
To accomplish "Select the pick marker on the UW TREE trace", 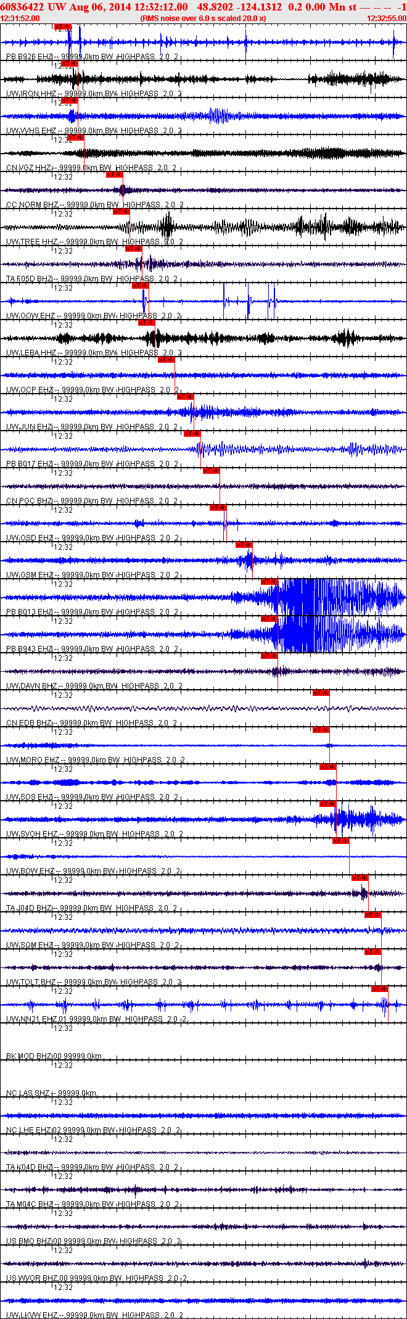I will (121, 211).
